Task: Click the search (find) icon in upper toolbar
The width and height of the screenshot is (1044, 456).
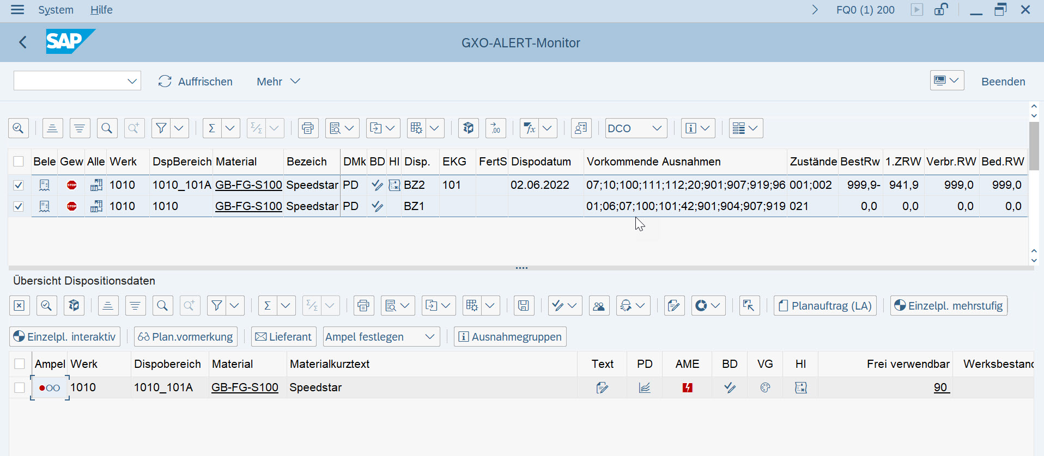Action: coord(107,128)
